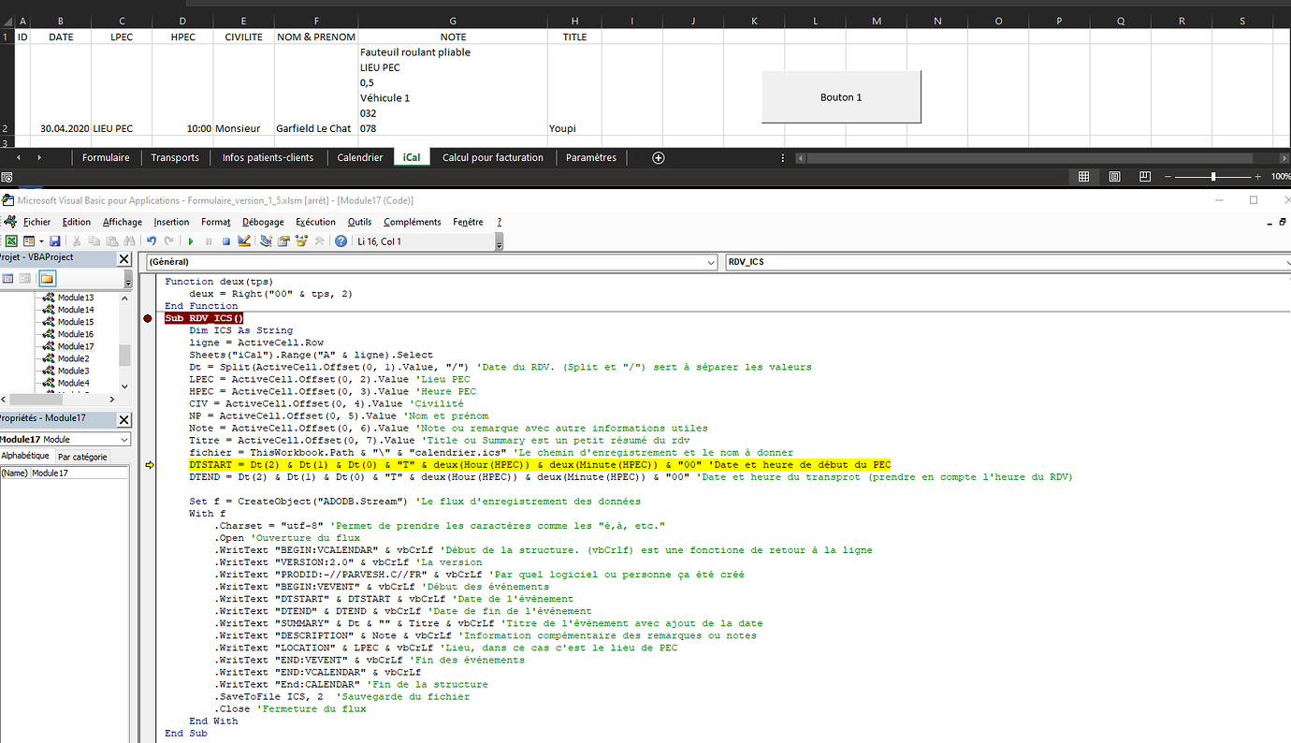Open the Insertion menu
Screen dimensions: 1291x743
click(171, 222)
